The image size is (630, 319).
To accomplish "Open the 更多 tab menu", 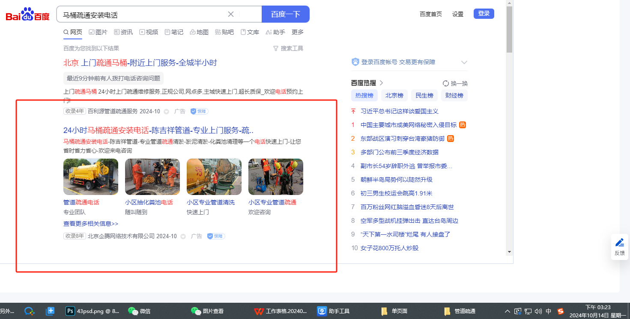I will coord(298,32).
